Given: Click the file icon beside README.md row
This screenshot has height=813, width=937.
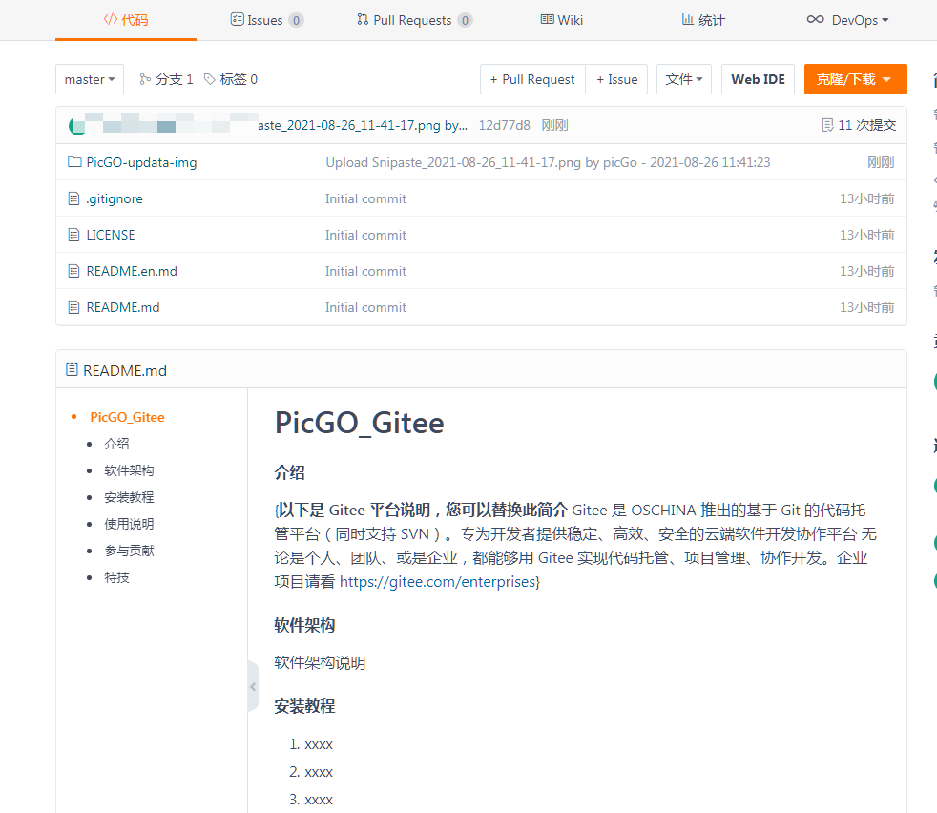Looking at the screenshot, I should (74, 308).
